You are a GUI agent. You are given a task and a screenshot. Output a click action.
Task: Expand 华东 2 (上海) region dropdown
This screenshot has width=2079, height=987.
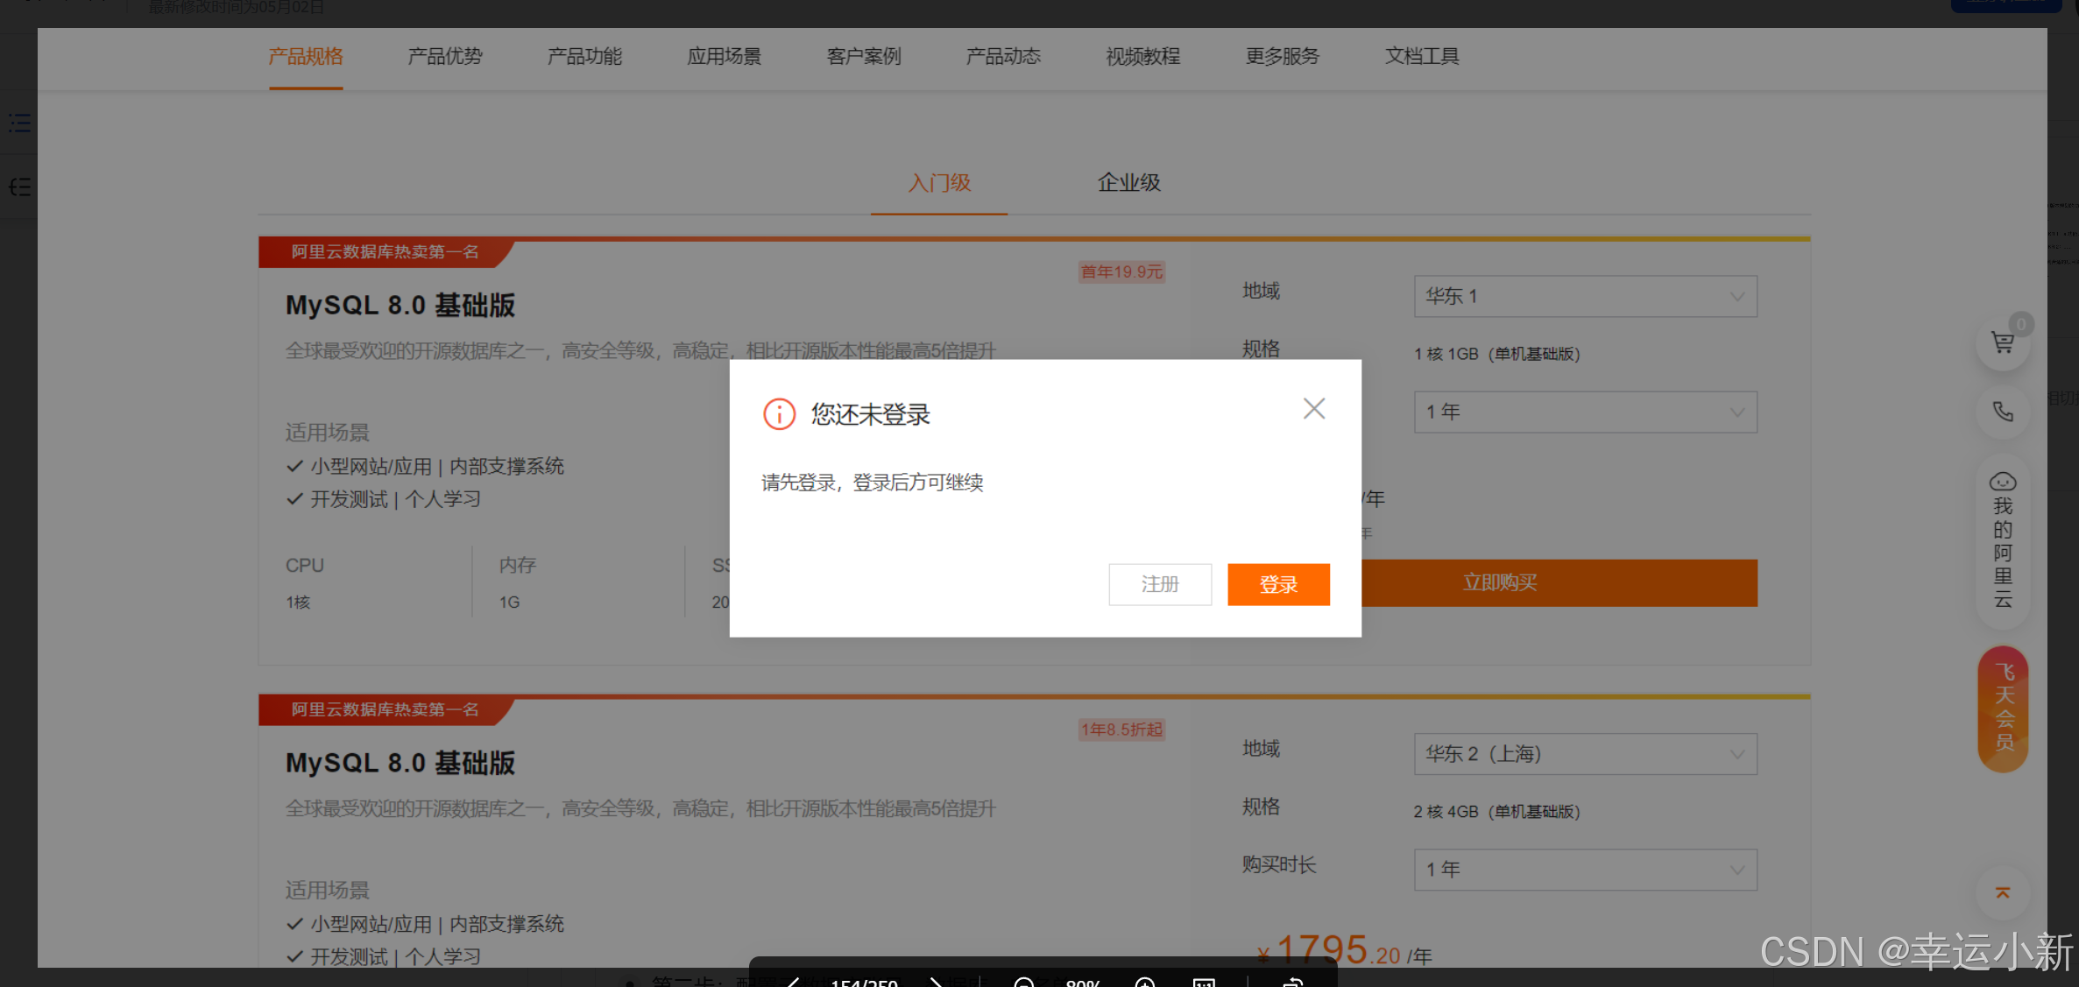pyautogui.click(x=1584, y=754)
